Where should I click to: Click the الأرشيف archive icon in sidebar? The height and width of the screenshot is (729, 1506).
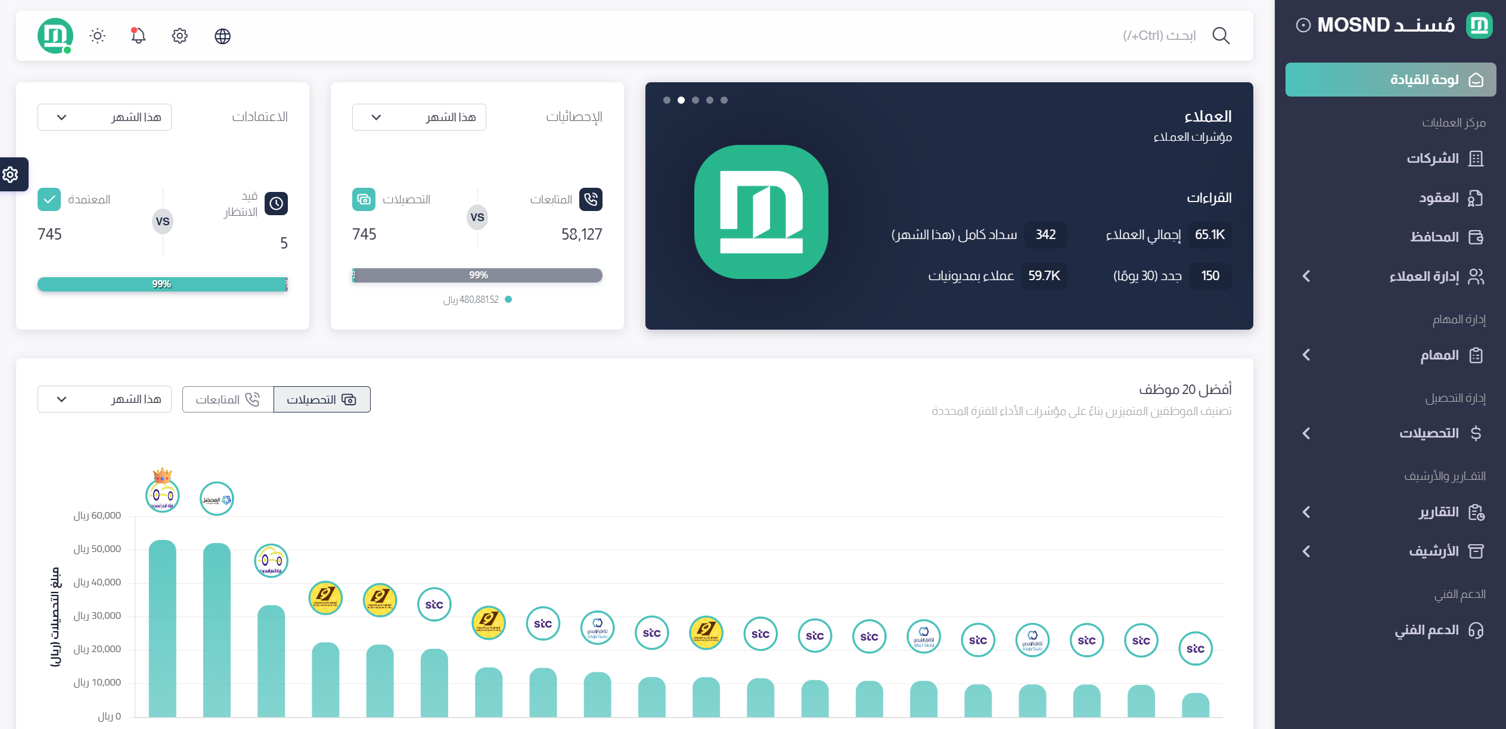tap(1476, 551)
